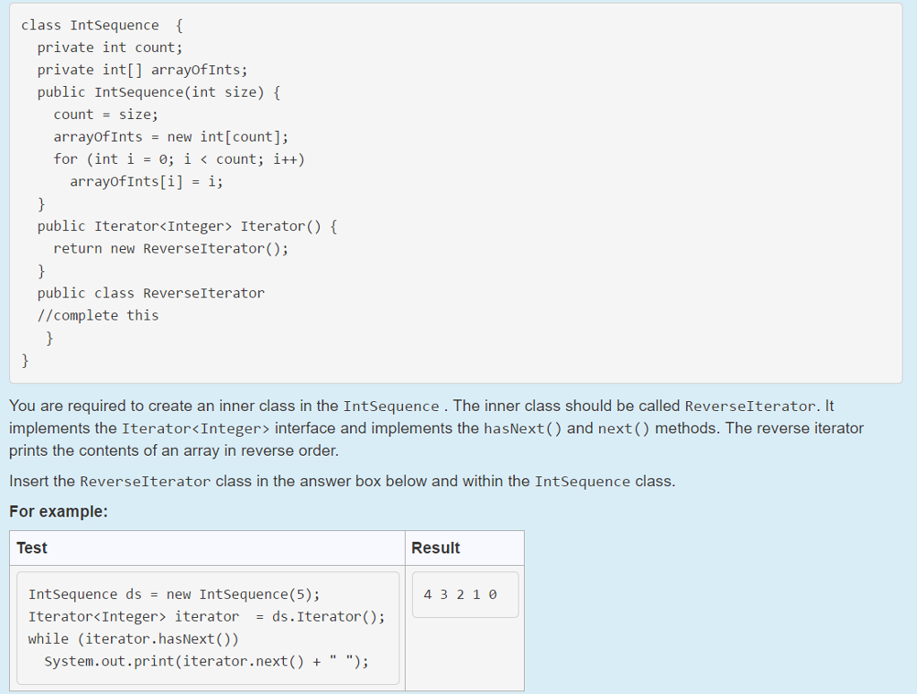Click the for loop header line
Screen dimensions: 917x694
pyautogui.click(x=178, y=159)
